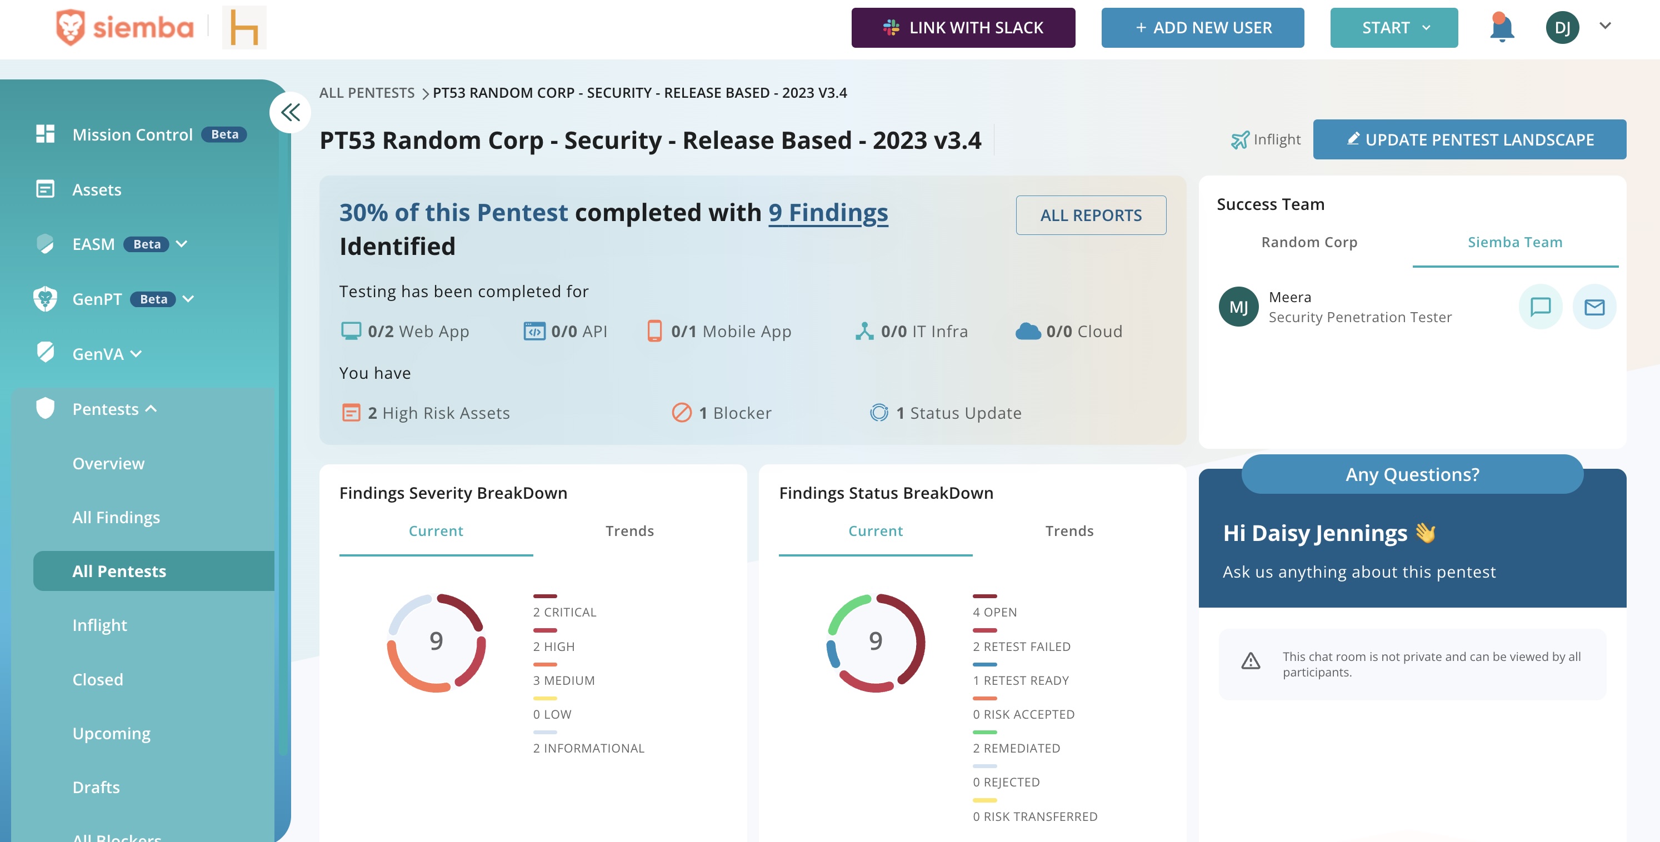This screenshot has width=1660, height=842.
Task: Collapse sidebar with double-chevron icon
Action: coord(290,113)
